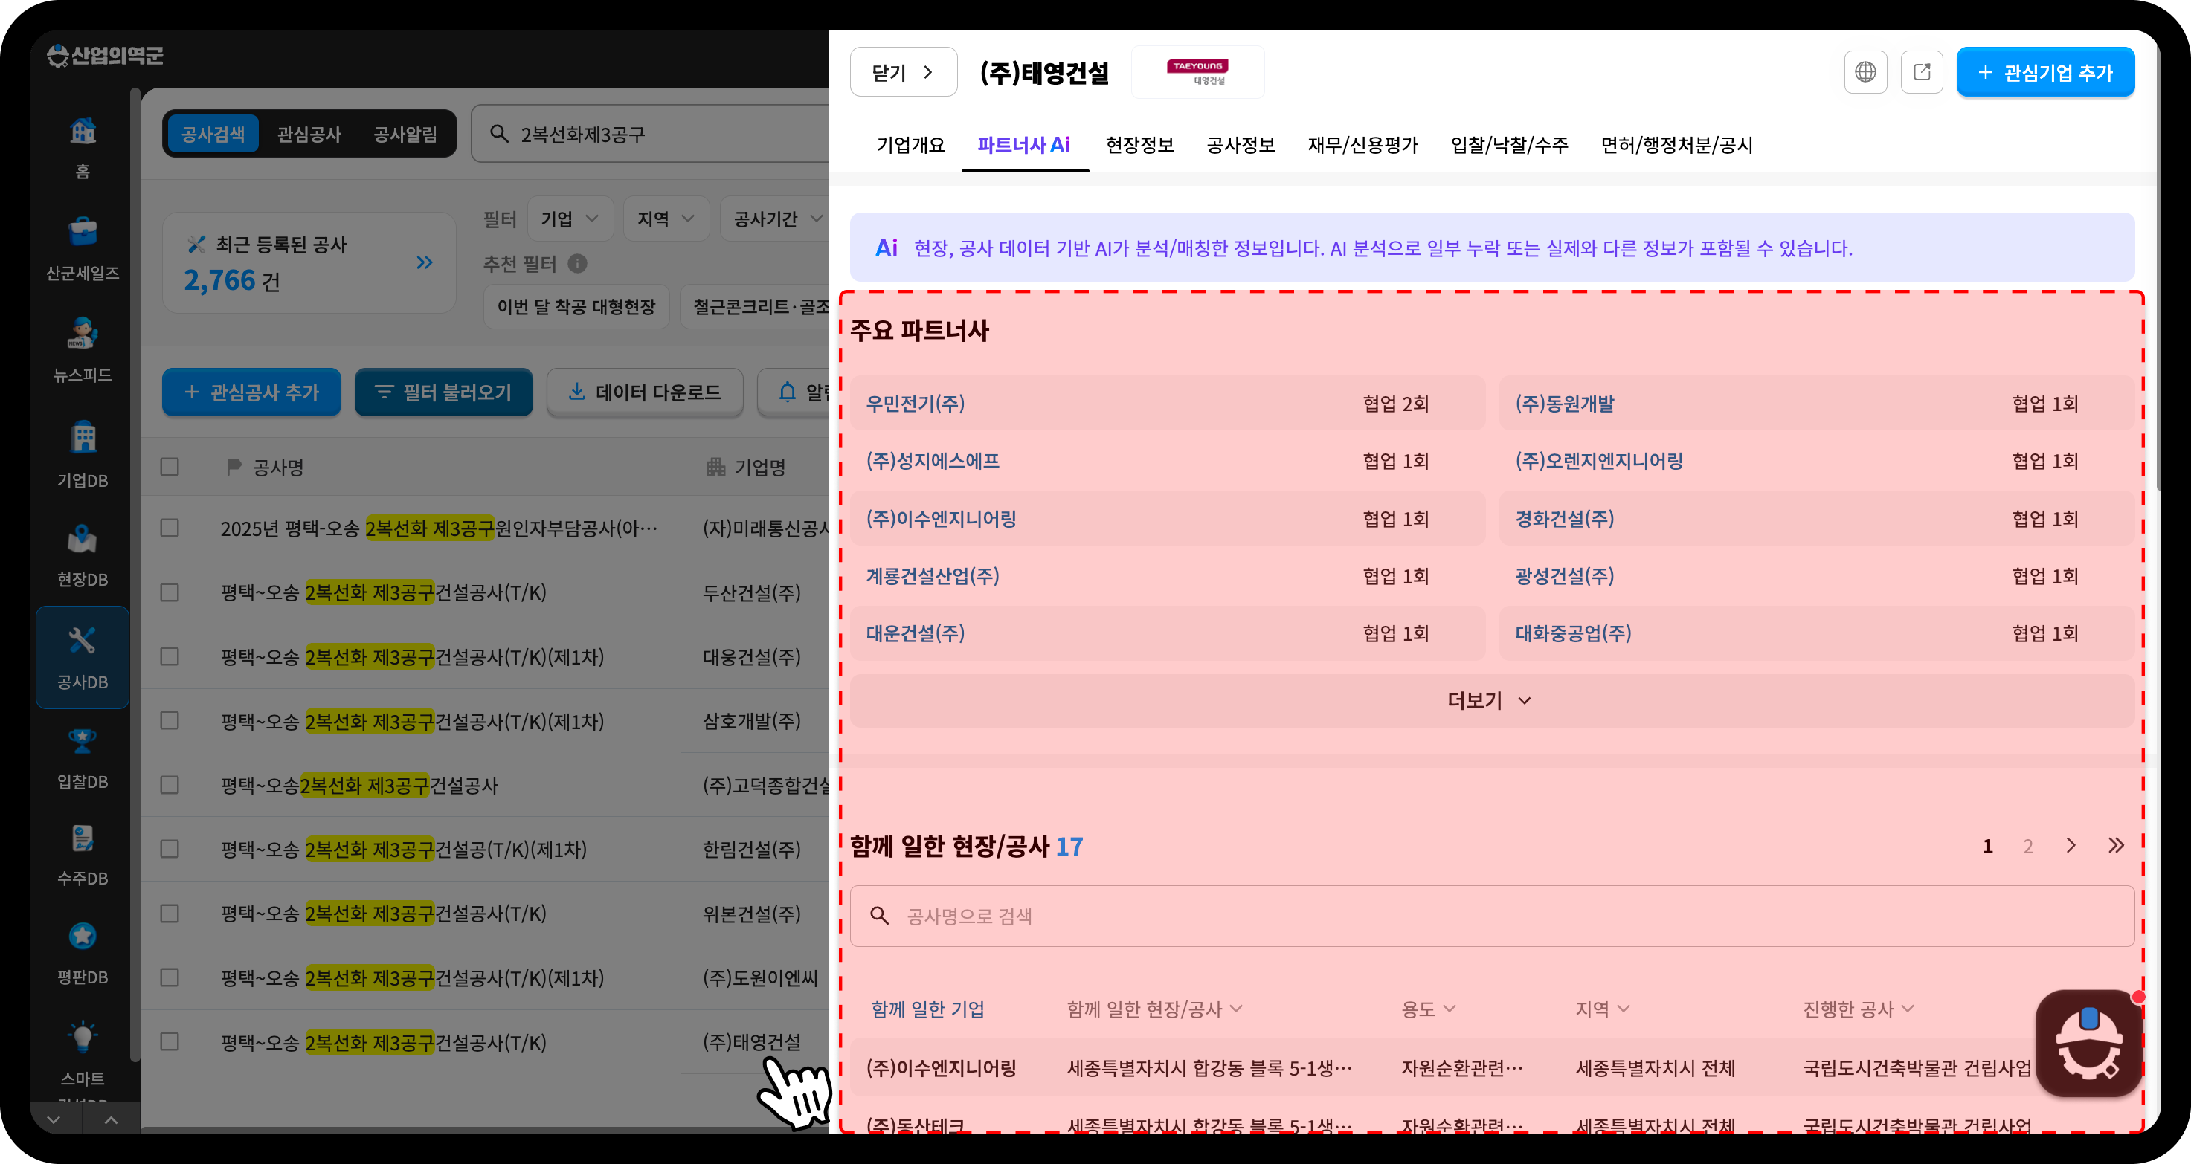2191x1164 pixels.
Task: Click the 관심공사 추가 button
Action: tap(252, 392)
